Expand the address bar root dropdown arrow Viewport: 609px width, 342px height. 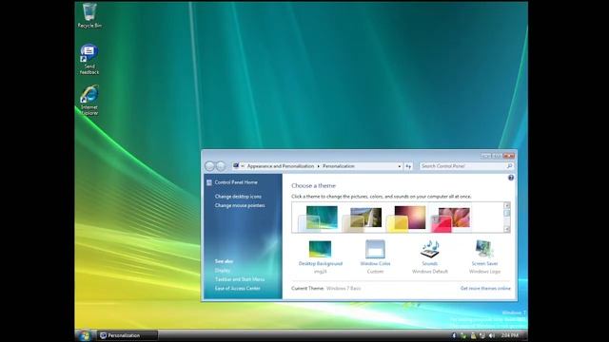243,166
